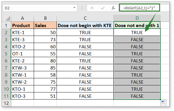This screenshot has width=174, height=111.
Task: Select row 5 header
Action: pyautogui.click(x=6, y=54)
